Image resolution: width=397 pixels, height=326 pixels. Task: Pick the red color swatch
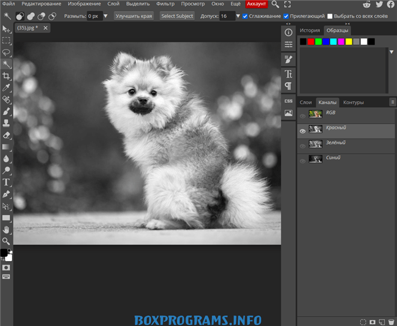point(311,42)
